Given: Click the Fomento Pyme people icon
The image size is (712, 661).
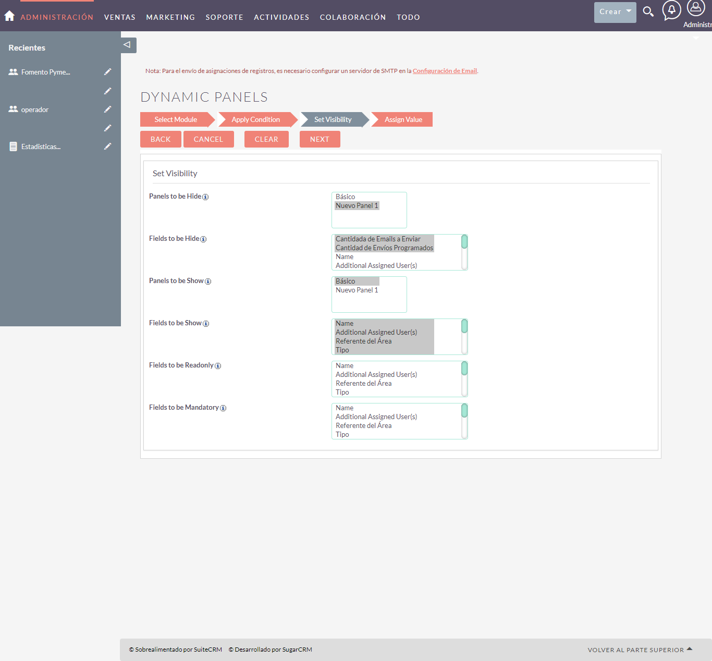Looking at the screenshot, I should [13, 72].
